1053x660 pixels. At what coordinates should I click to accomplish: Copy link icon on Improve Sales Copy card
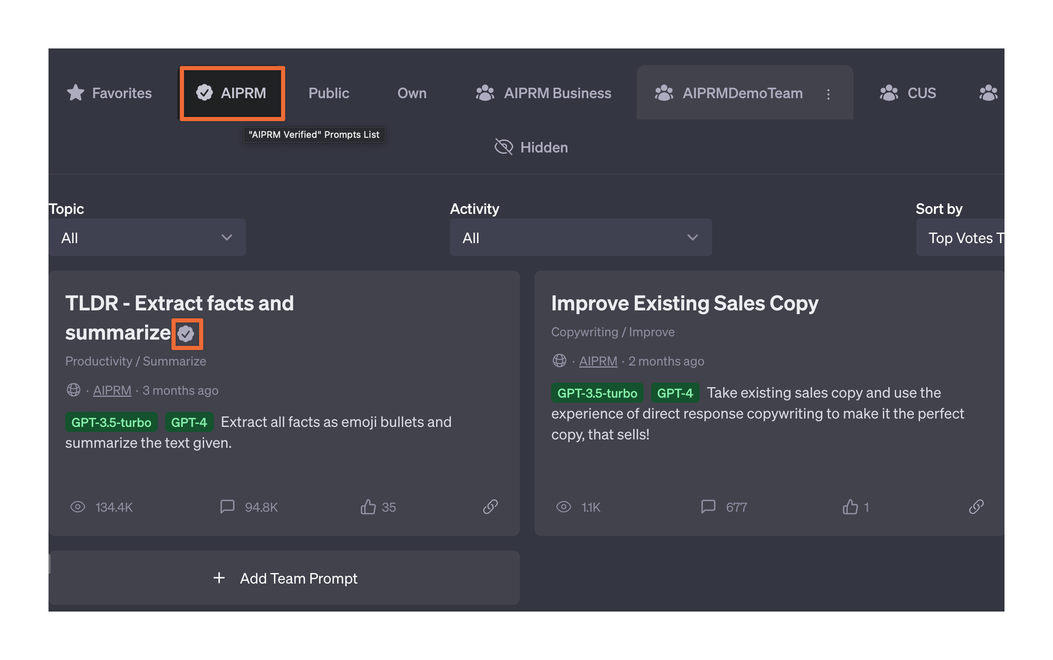tap(976, 507)
